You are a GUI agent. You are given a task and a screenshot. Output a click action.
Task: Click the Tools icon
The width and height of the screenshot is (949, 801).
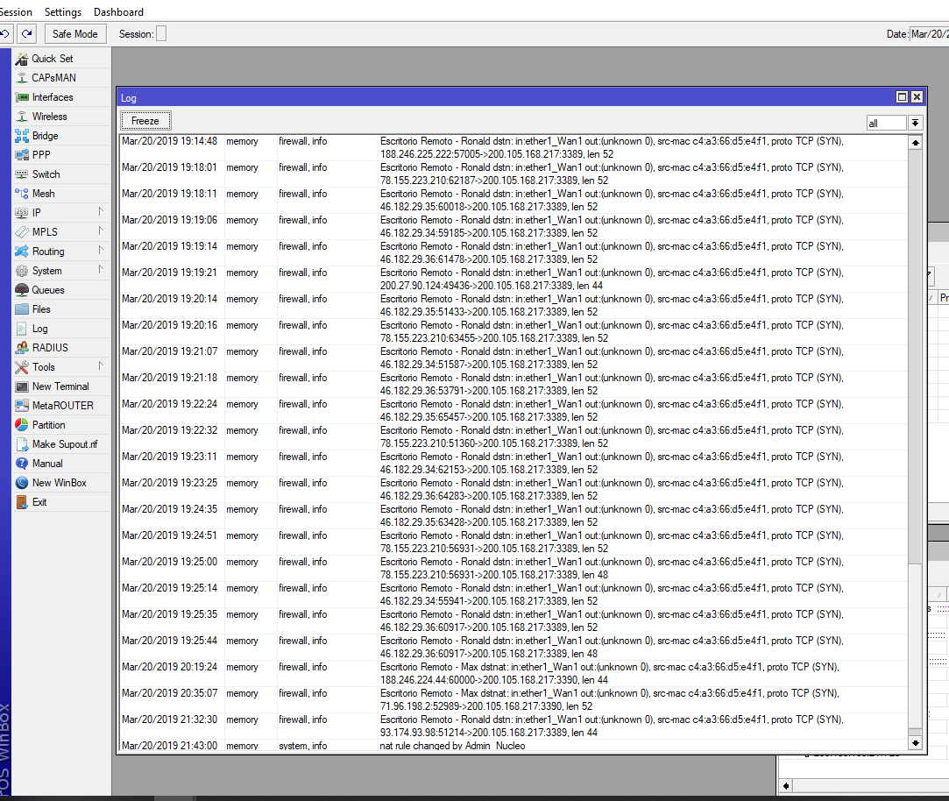(22, 367)
